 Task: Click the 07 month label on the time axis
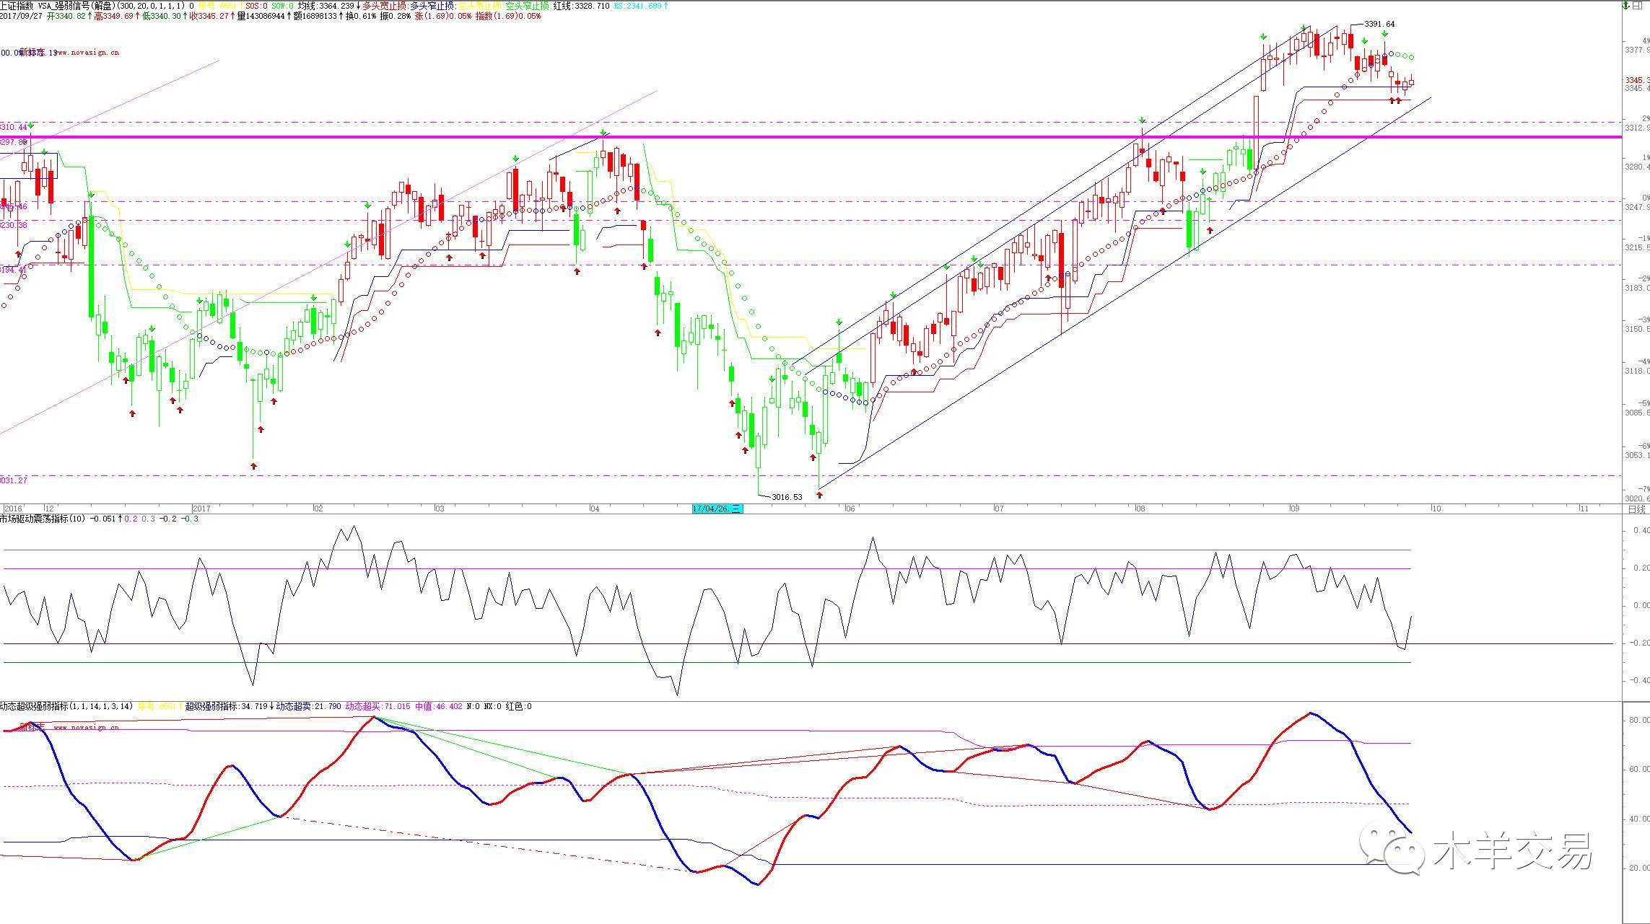pos(998,509)
